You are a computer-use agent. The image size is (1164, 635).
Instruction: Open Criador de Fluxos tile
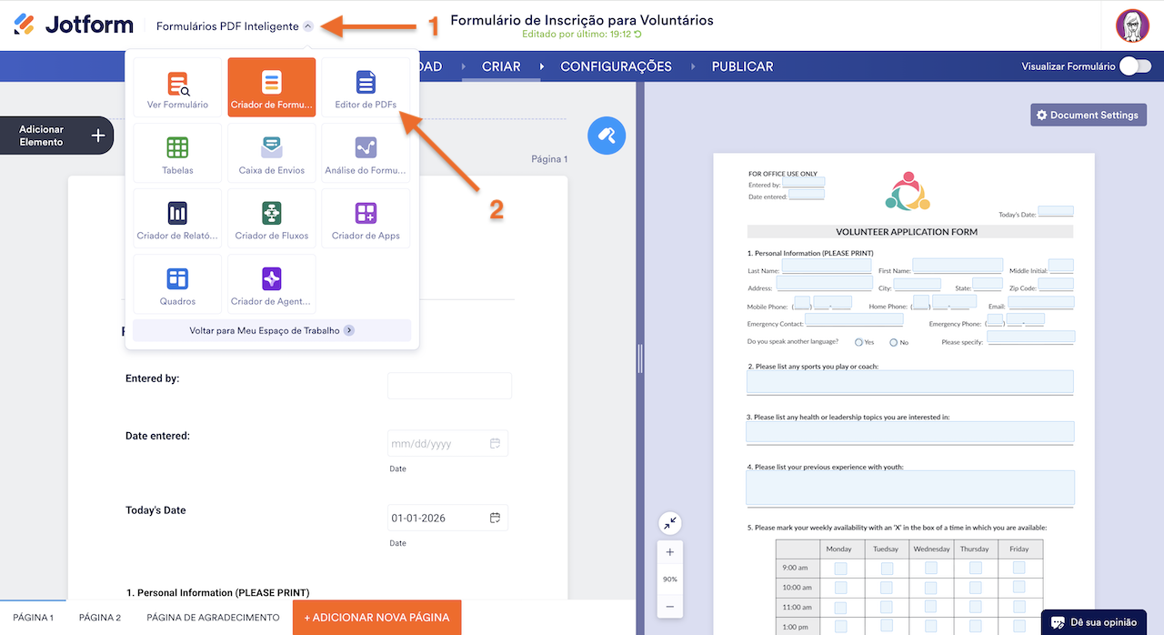pos(272,218)
